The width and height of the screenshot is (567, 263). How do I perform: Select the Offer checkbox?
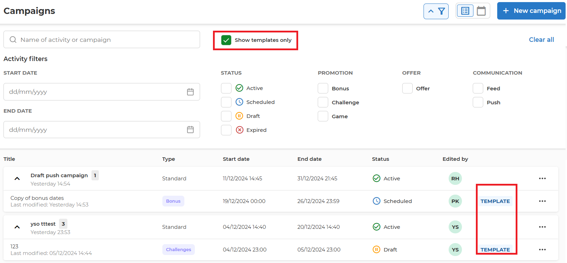(x=407, y=88)
